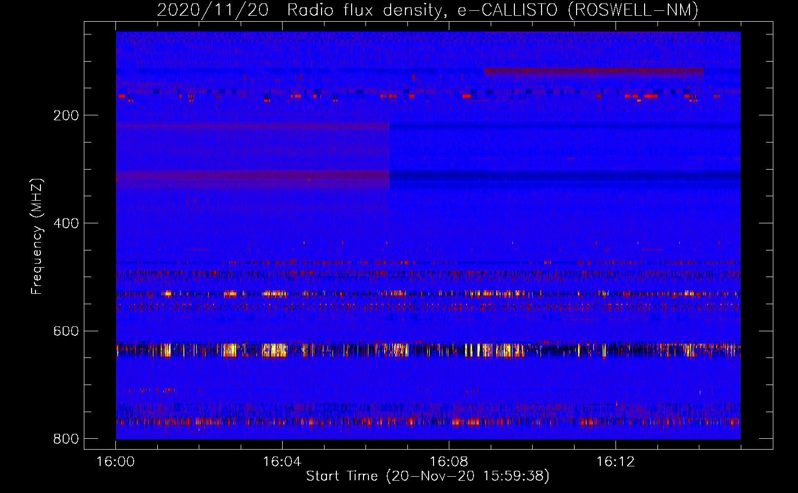Click the '16:12' time tick label
The image size is (798, 493).
pos(616,462)
